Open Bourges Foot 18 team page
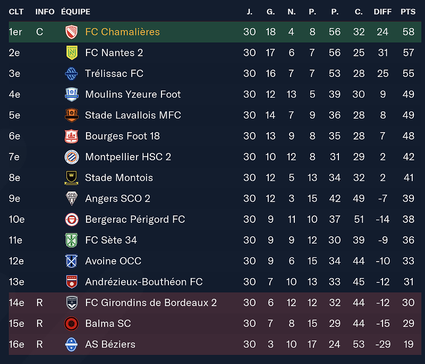 click(122, 136)
